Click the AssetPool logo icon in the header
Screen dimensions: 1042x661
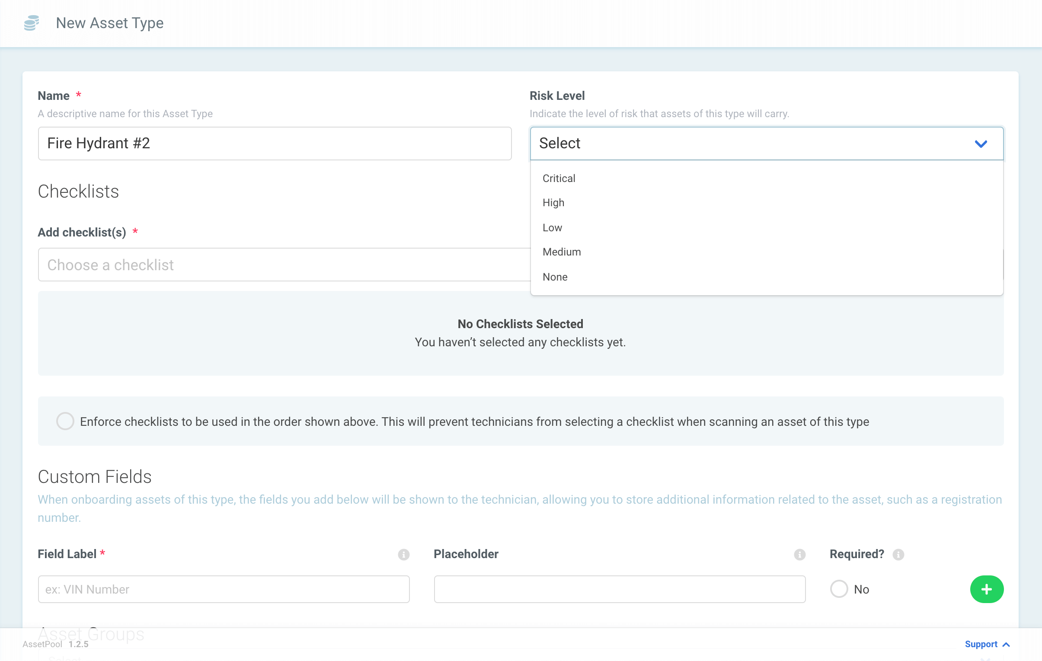(x=32, y=23)
